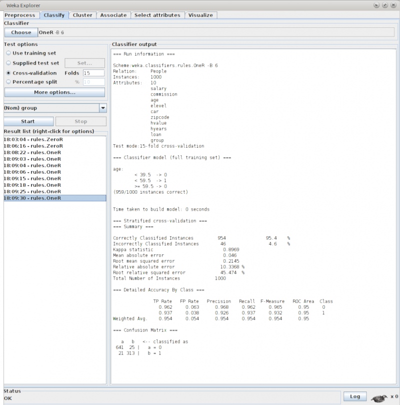Minimize the Weka Explorer window
This screenshot has height=405, width=400.
coord(376,5)
